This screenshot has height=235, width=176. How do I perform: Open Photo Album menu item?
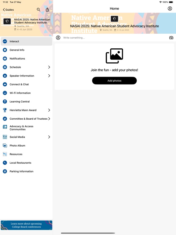coord(27,146)
